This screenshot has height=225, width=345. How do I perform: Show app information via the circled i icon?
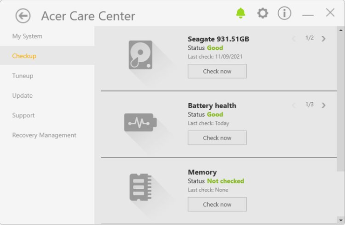(x=284, y=13)
